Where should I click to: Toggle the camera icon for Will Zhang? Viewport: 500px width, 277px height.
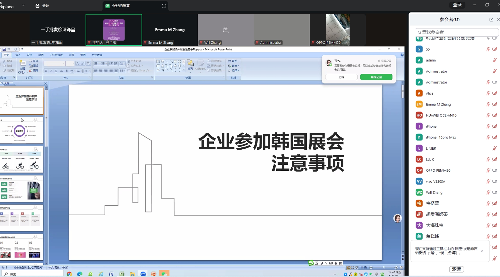(495, 192)
